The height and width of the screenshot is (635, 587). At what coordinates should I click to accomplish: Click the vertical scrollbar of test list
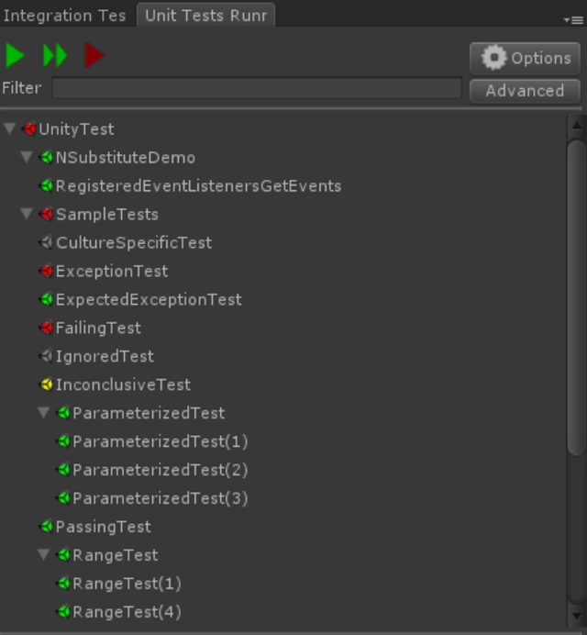(x=576, y=294)
